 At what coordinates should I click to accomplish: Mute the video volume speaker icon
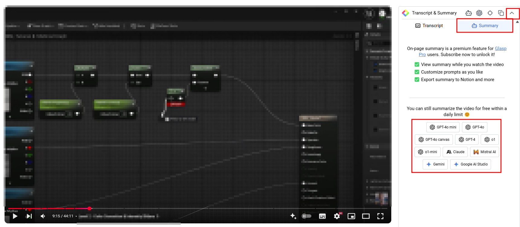[43, 216]
